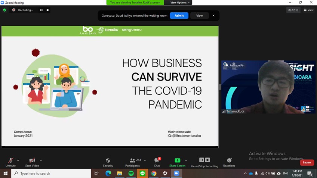Viewport: 317px width, 178px height.
Task: Unmute the microphone in Zoom
Action: pos(10,162)
